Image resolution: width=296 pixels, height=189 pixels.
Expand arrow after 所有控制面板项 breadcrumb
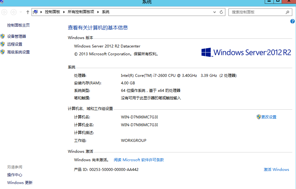(x=98, y=12)
